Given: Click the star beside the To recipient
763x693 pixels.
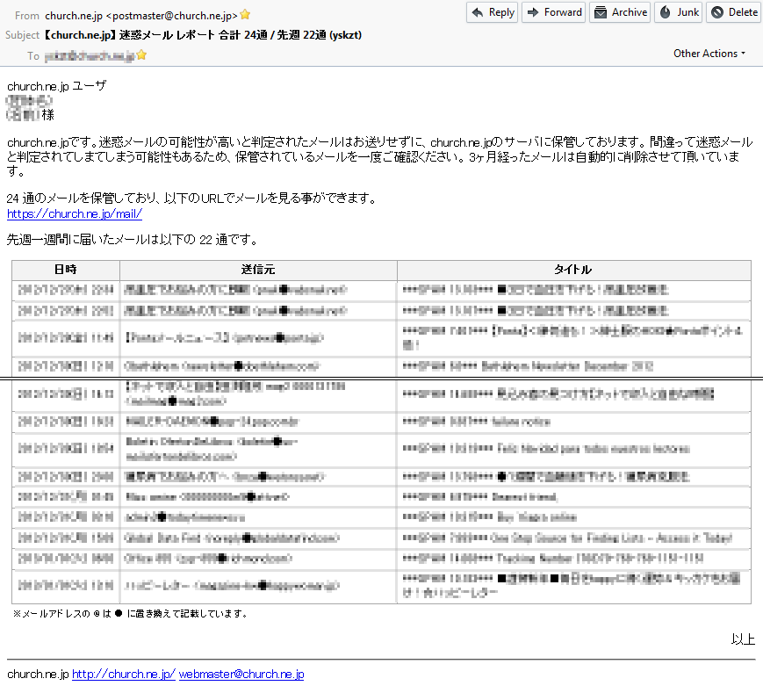Looking at the screenshot, I should point(141,55).
